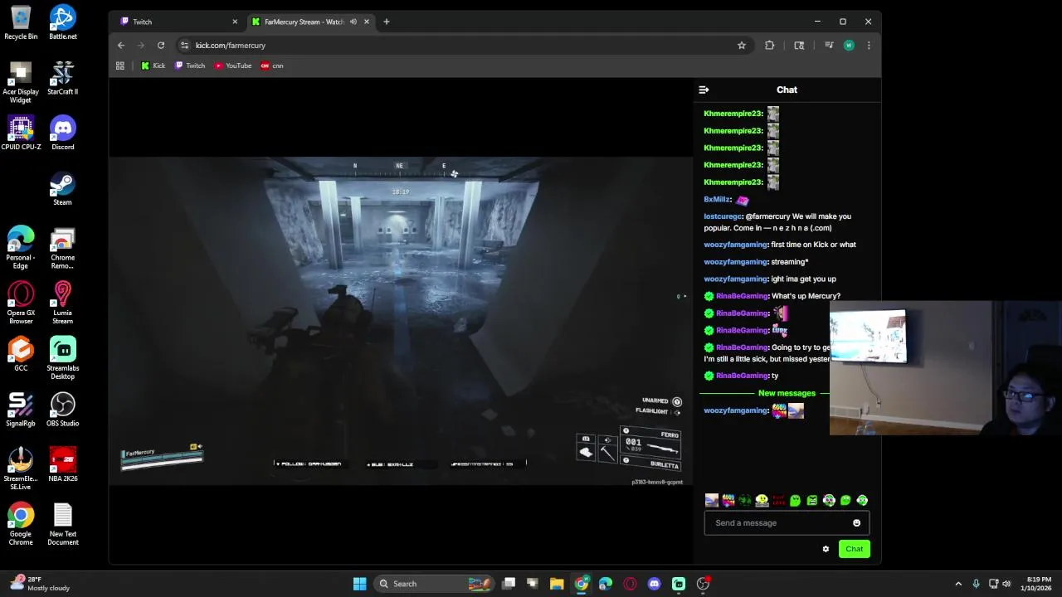Viewport: 1062px width, 597px height.
Task: Send message with the green Chat button
Action: click(854, 549)
